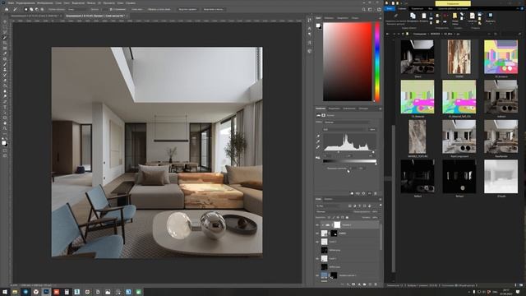The width and height of the screenshot is (526, 296).
Task: Click the Explorer back navigation arrow
Action: click(387, 34)
